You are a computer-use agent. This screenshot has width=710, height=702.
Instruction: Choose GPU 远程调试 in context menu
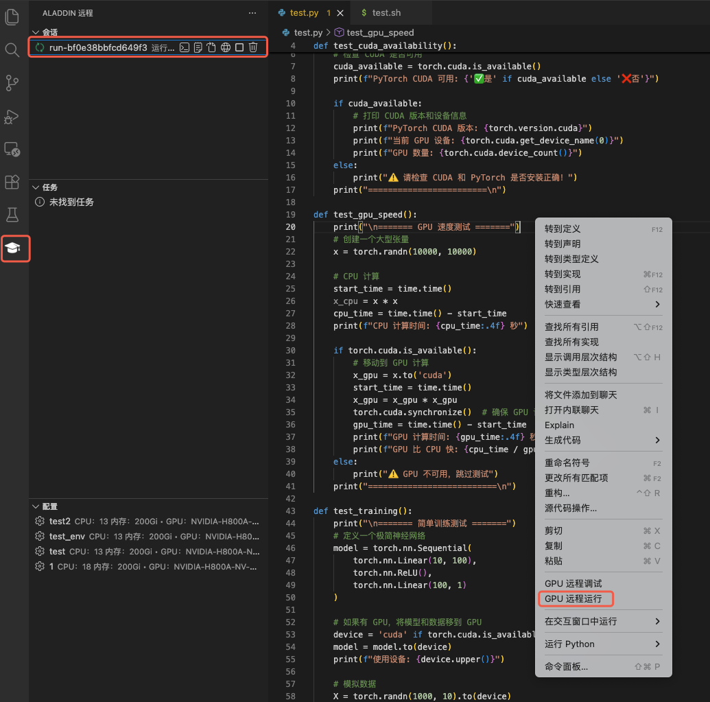tap(573, 583)
